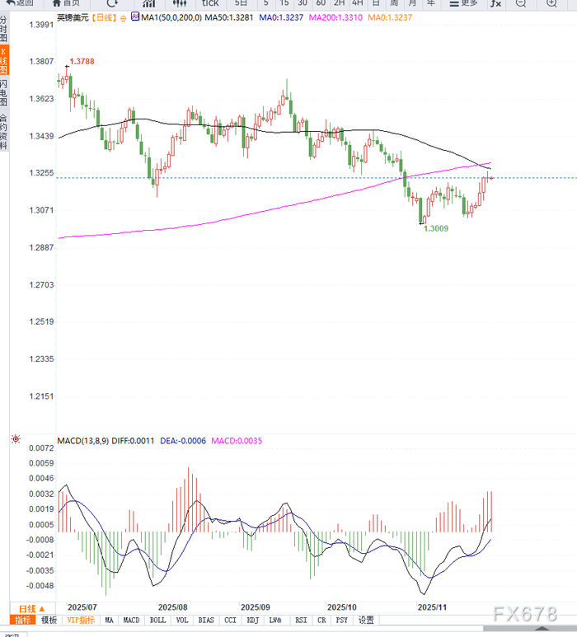Click the small icon left of MACD label
Viewport: 577px width, 637px height.
(15, 440)
